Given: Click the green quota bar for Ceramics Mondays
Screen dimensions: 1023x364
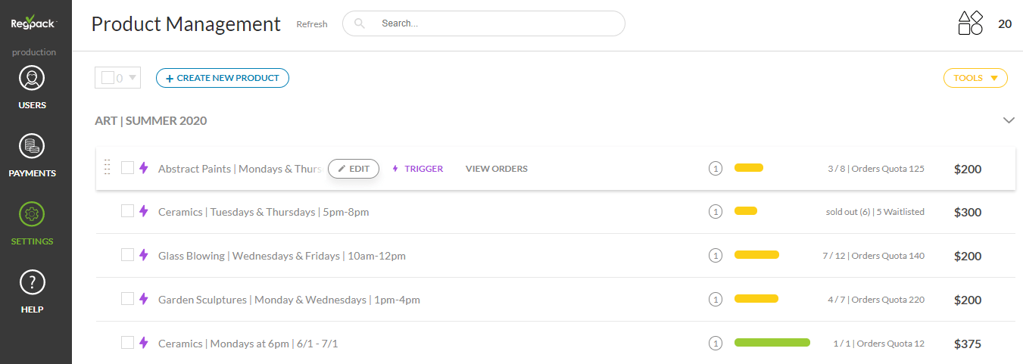Looking at the screenshot, I should tap(772, 344).
